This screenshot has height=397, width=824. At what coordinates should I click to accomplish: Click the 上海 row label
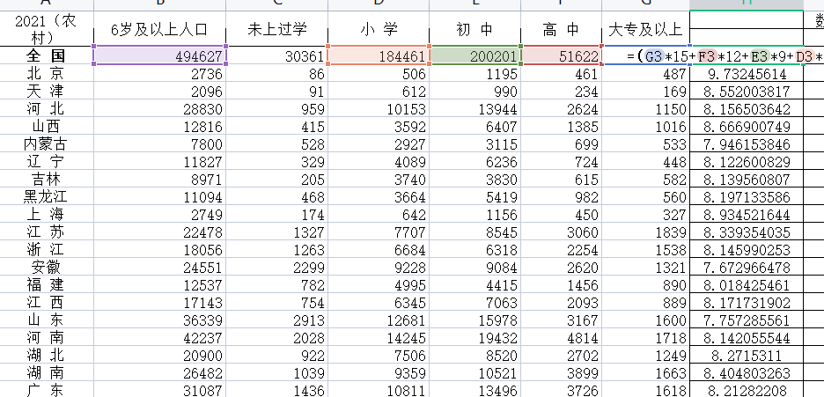click(48, 215)
